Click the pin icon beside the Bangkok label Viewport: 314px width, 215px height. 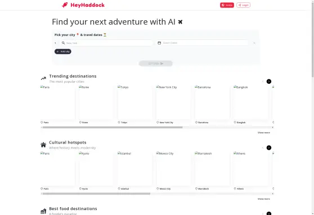click(235, 122)
